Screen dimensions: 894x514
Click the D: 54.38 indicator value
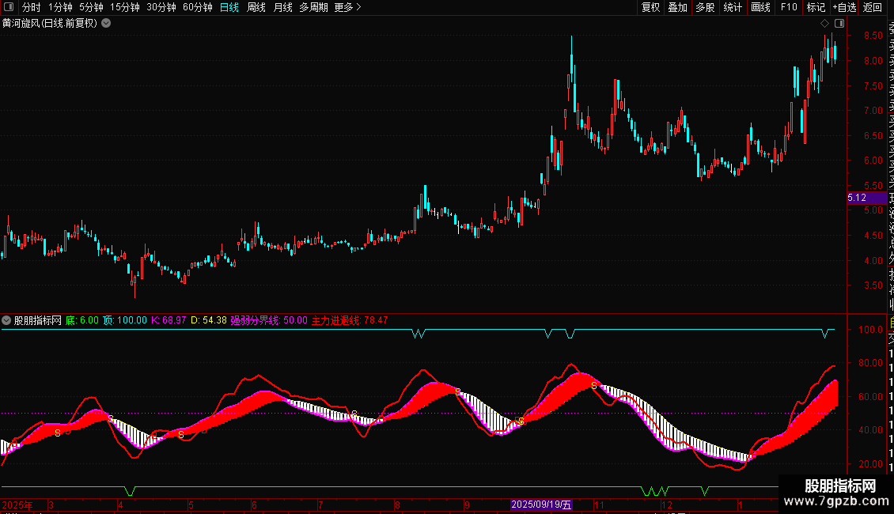click(x=209, y=320)
